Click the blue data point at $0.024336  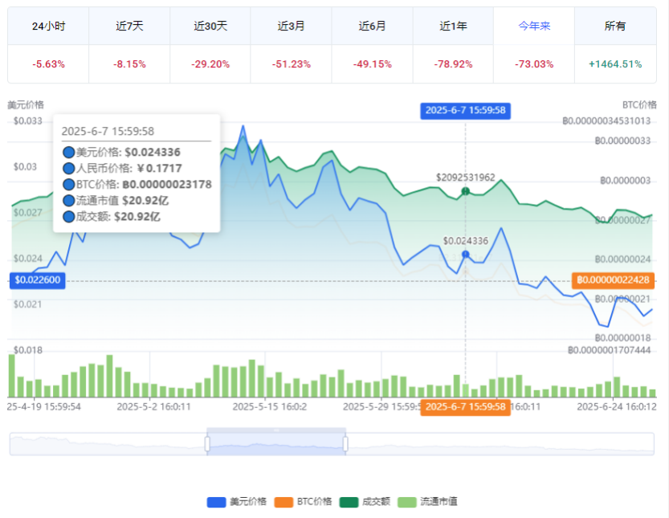click(x=466, y=255)
